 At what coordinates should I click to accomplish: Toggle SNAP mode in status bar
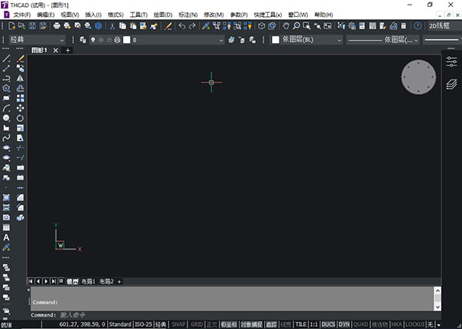click(x=179, y=324)
